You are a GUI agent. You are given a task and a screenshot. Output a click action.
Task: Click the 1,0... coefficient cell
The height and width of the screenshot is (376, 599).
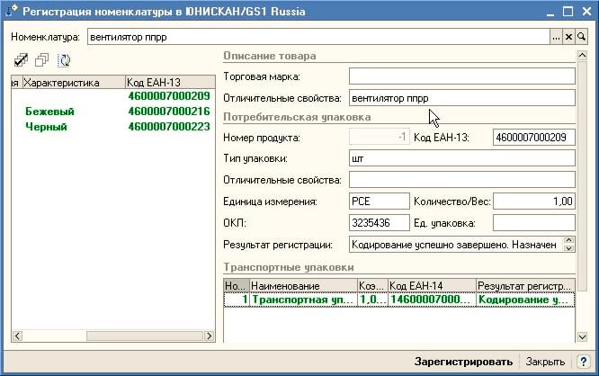click(372, 300)
